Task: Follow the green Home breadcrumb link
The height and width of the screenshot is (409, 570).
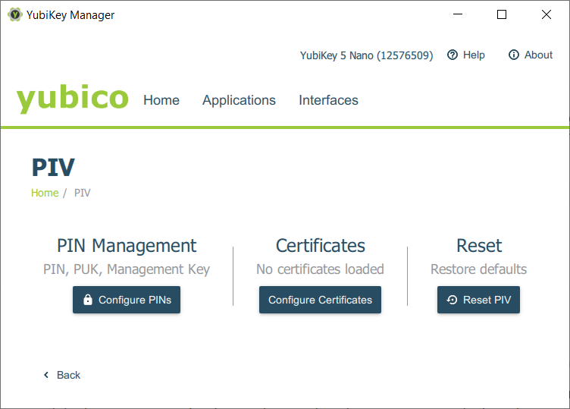Action: (45, 193)
